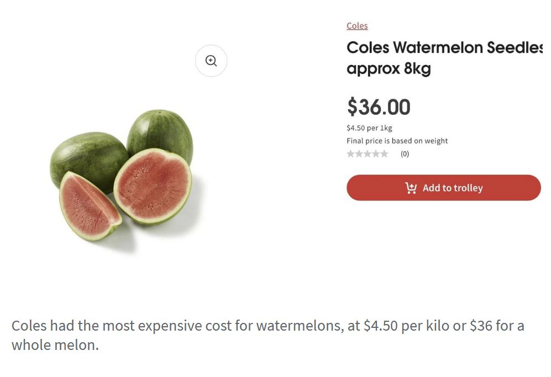Click the approx 8kg title line
The height and width of the screenshot is (377, 551).
[x=388, y=69]
